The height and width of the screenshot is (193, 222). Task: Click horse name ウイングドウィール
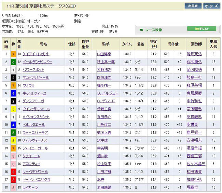(36, 109)
